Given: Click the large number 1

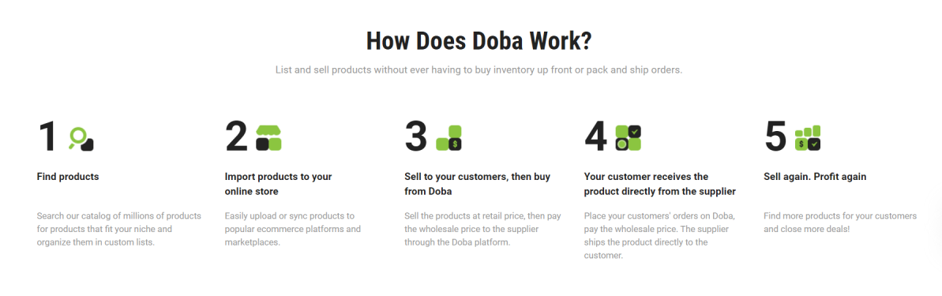Looking at the screenshot, I should point(47,137).
